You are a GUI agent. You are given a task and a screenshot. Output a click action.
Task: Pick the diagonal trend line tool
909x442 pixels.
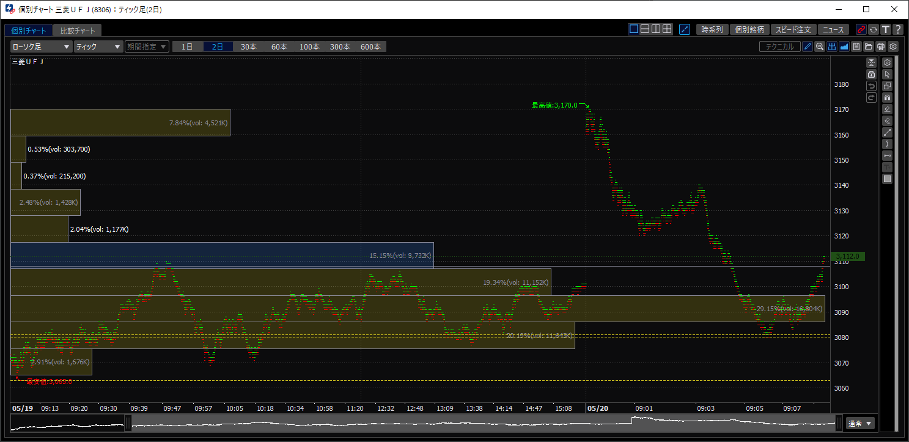click(x=888, y=132)
